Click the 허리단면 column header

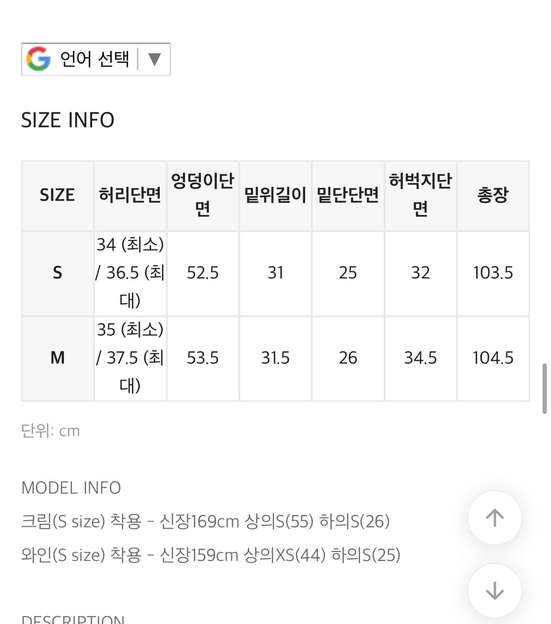point(130,195)
